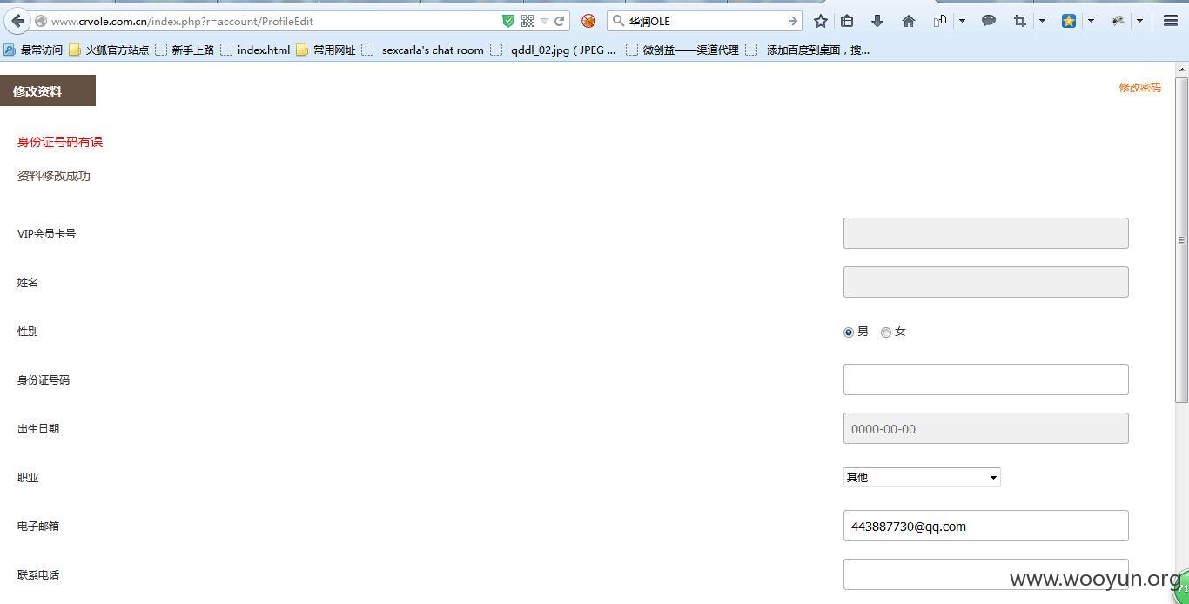The image size is (1189, 604).
Task: Open the 最常访问 bookmark folder
Action: [x=33, y=50]
